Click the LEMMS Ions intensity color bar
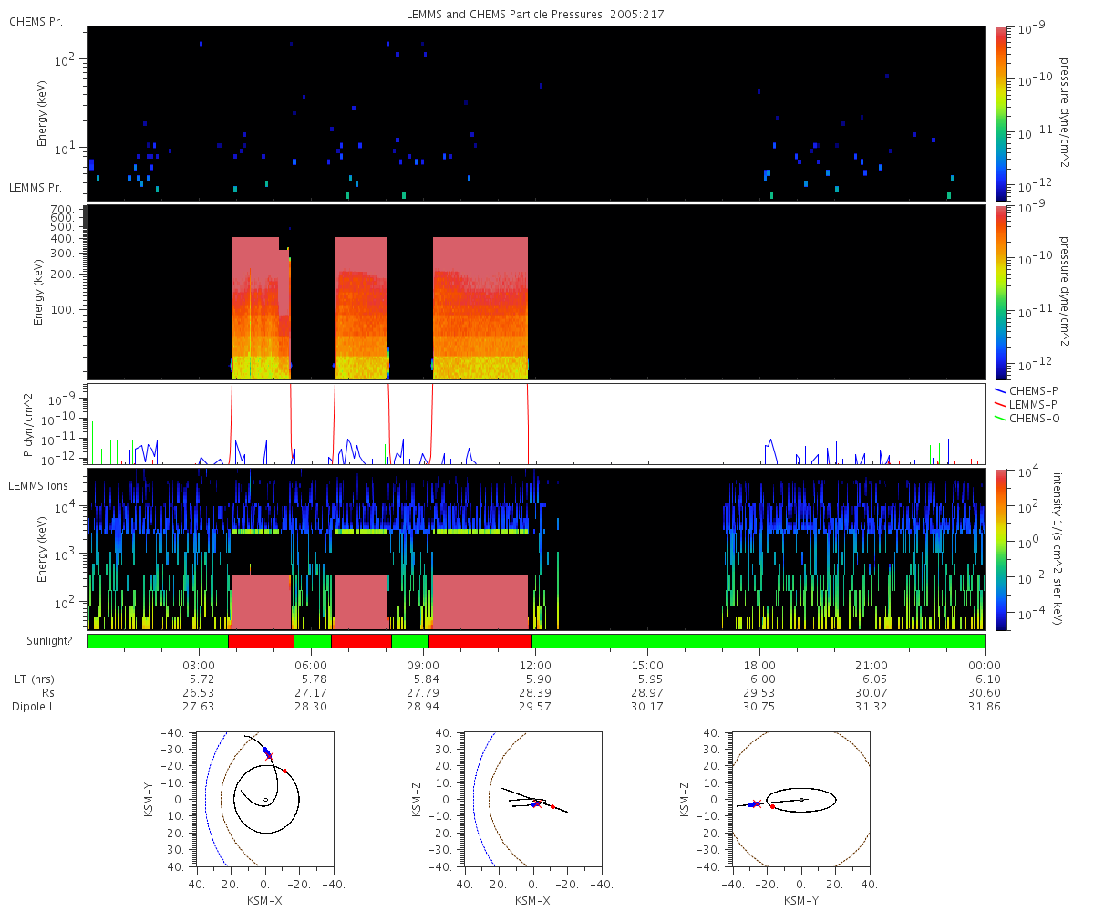The image size is (1094, 912). (1001, 549)
